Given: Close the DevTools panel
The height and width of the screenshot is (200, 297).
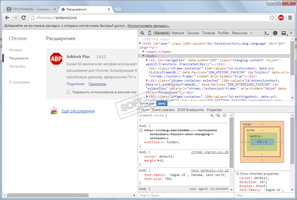Looking at the screenshot, I should (291, 33).
